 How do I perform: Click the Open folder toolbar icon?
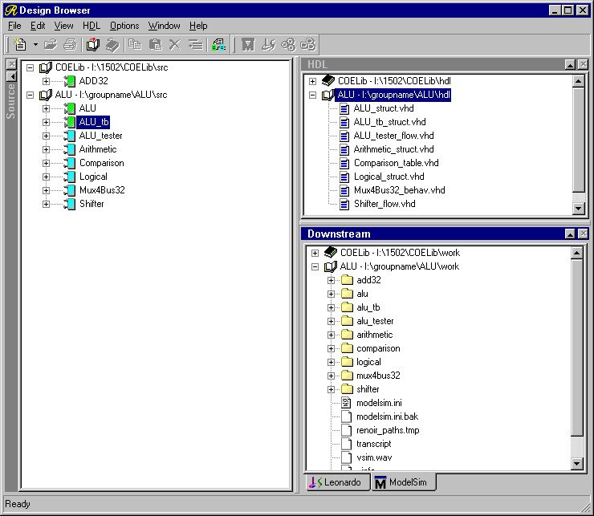pos(51,45)
